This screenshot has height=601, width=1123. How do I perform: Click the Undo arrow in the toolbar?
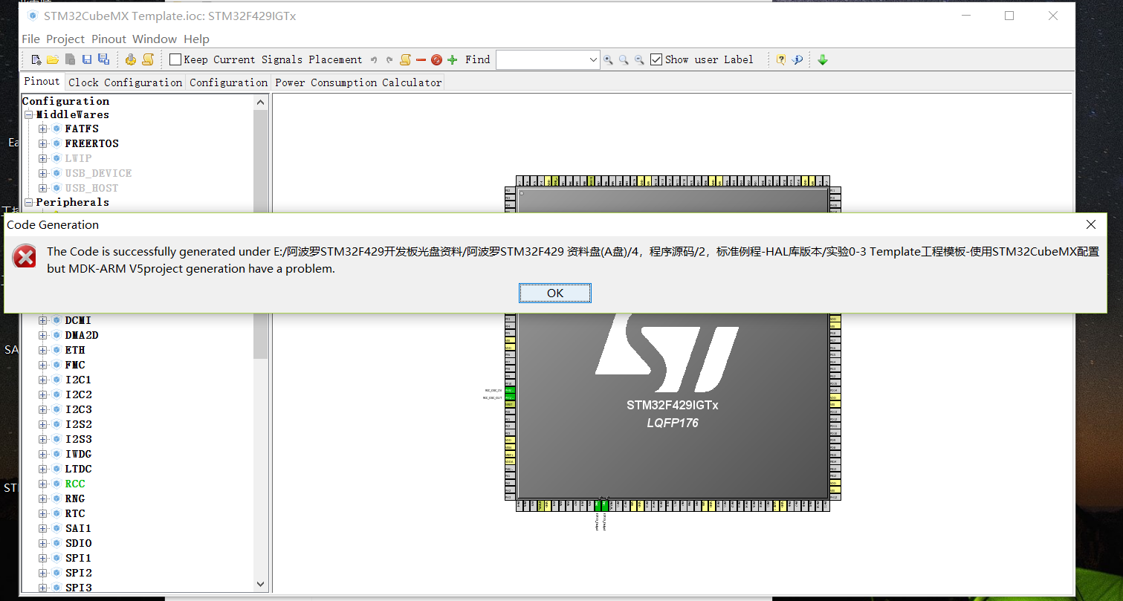click(374, 59)
